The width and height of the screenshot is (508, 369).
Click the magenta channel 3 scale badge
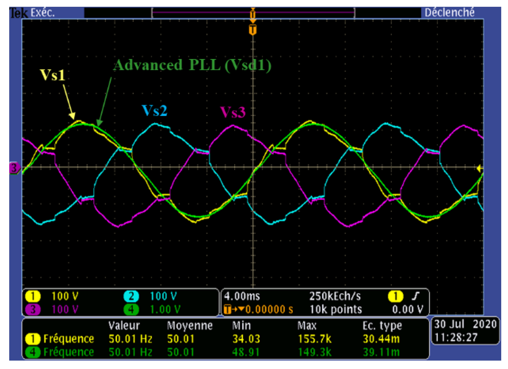click(x=33, y=310)
